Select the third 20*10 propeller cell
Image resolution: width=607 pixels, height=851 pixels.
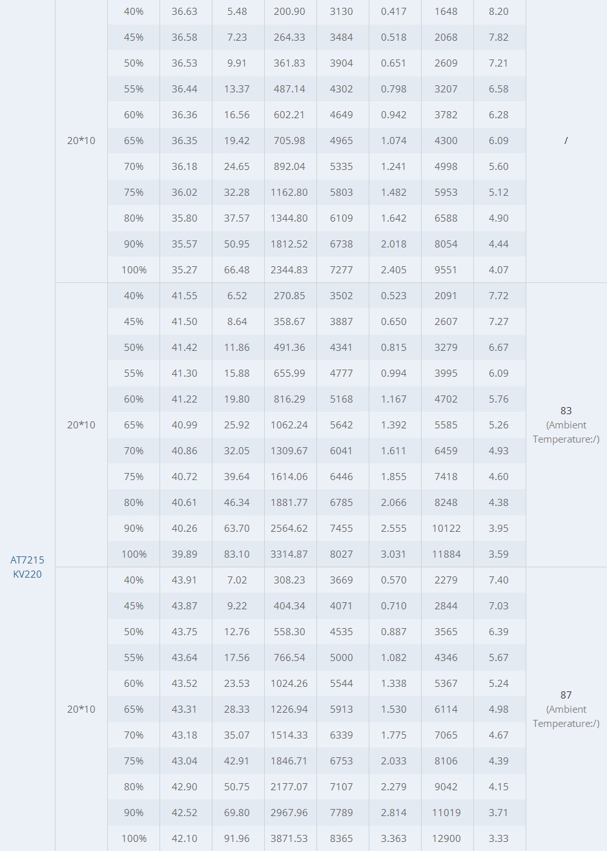click(x=81, y=709)
